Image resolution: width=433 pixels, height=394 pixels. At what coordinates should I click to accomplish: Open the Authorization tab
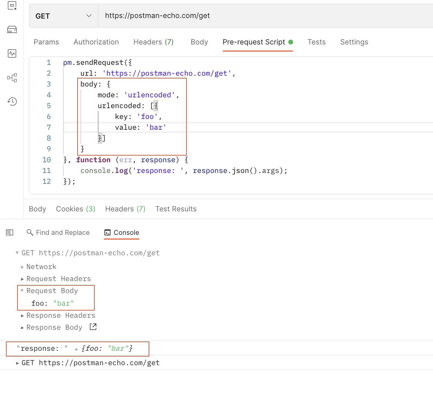(x=96, y=42)
